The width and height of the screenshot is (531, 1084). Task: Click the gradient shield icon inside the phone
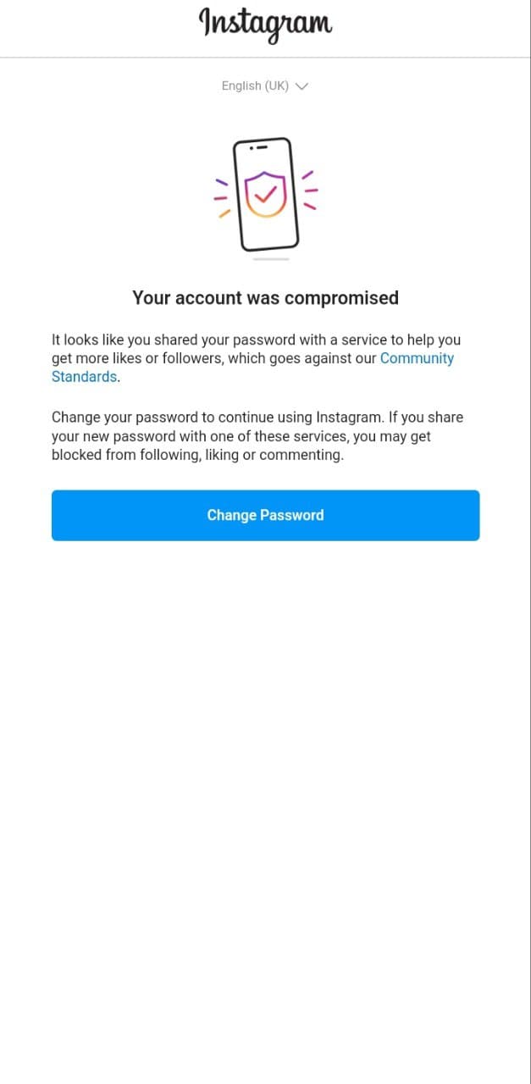[265, 195]
